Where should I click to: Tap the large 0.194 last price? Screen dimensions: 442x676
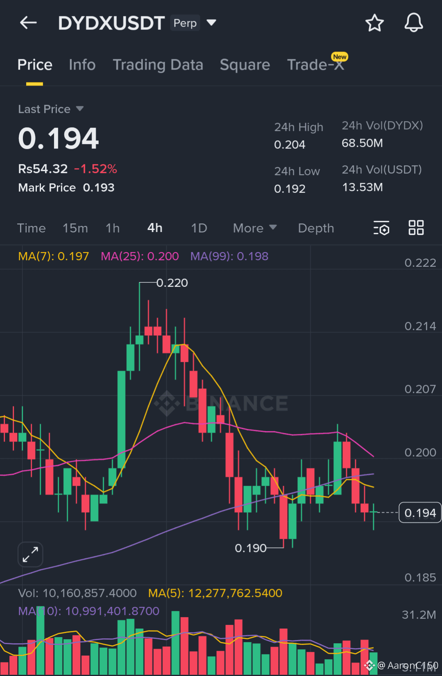(59, 138)
